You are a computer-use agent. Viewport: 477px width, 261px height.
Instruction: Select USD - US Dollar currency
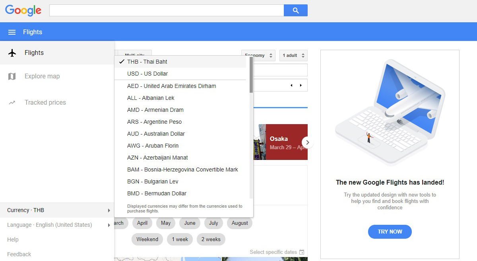click(x=180, y=74)
